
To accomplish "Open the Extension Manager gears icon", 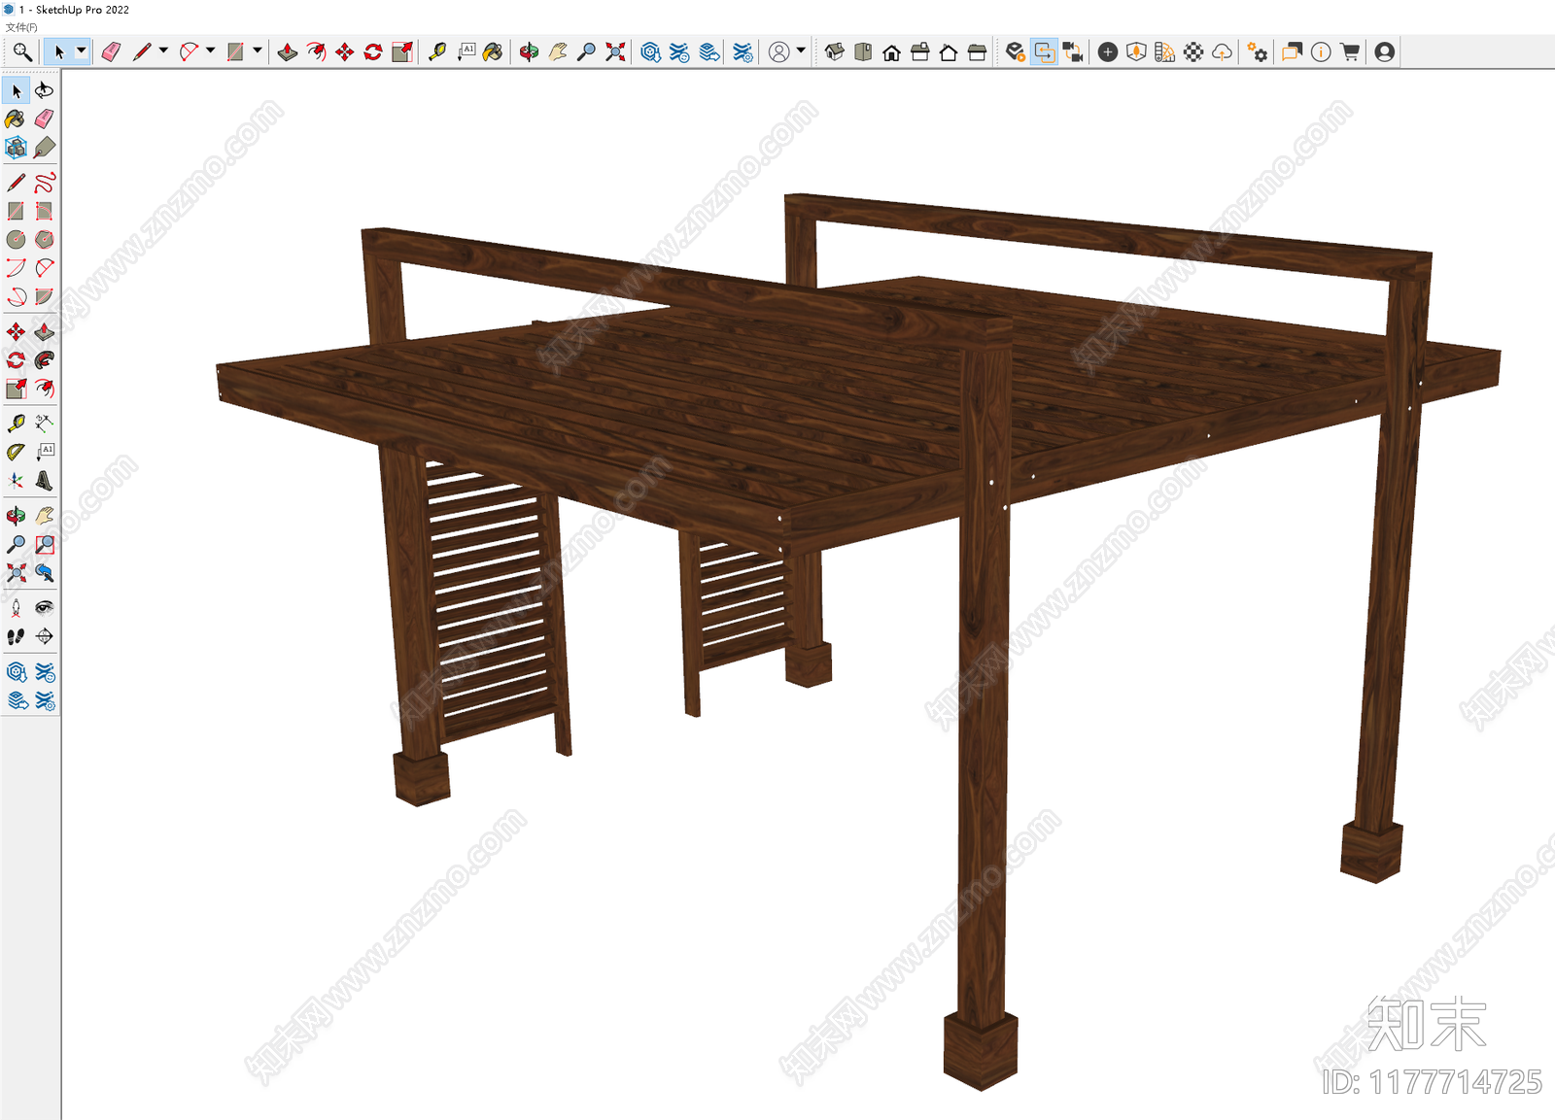I will pyautogui.click(x=1258, y=51).
